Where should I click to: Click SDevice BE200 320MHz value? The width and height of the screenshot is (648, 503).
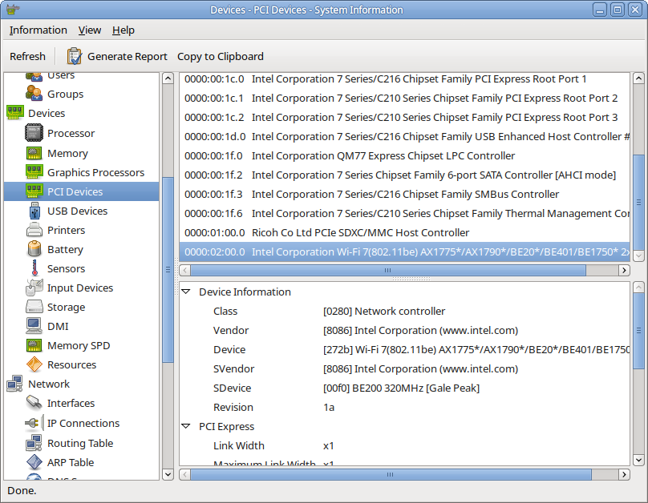click(401, 388)
